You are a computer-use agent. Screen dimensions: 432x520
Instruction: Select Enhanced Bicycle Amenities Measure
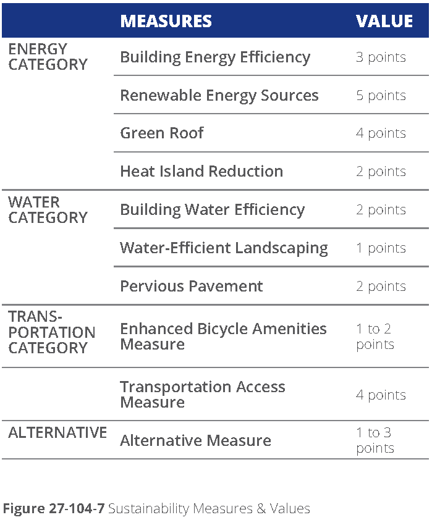(223, 337)
